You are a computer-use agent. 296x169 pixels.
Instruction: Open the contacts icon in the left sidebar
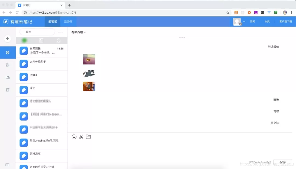coord(7,65)
